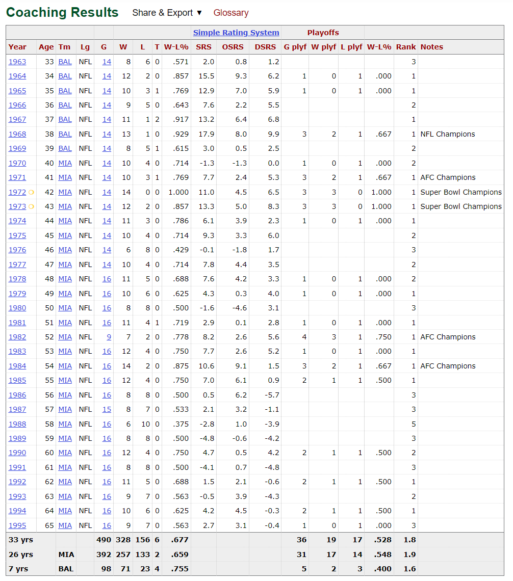Image resolution: width=513 pixels, height=581 pixels.
Task: Sort by the SRS column header
Action: click(x=203, y=47)
